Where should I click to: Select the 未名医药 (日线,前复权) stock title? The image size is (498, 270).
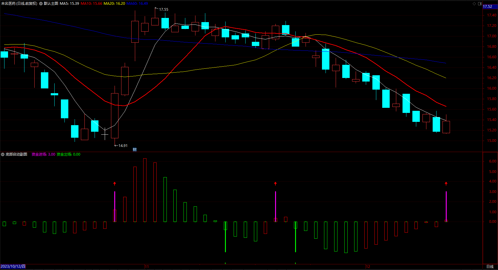19,4
